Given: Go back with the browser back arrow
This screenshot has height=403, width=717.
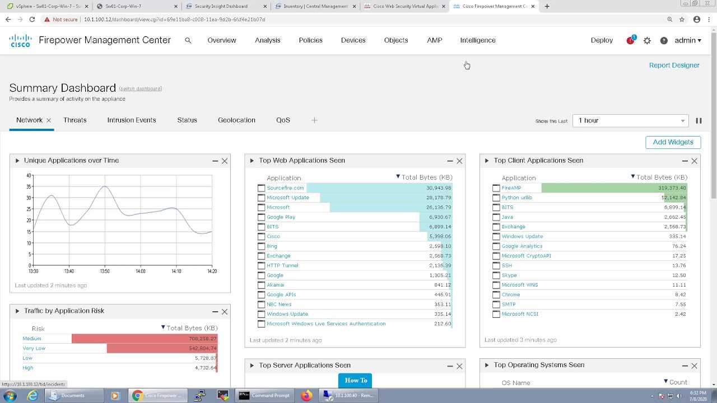Looking at the screenshot, I should (x=8, y=19).
